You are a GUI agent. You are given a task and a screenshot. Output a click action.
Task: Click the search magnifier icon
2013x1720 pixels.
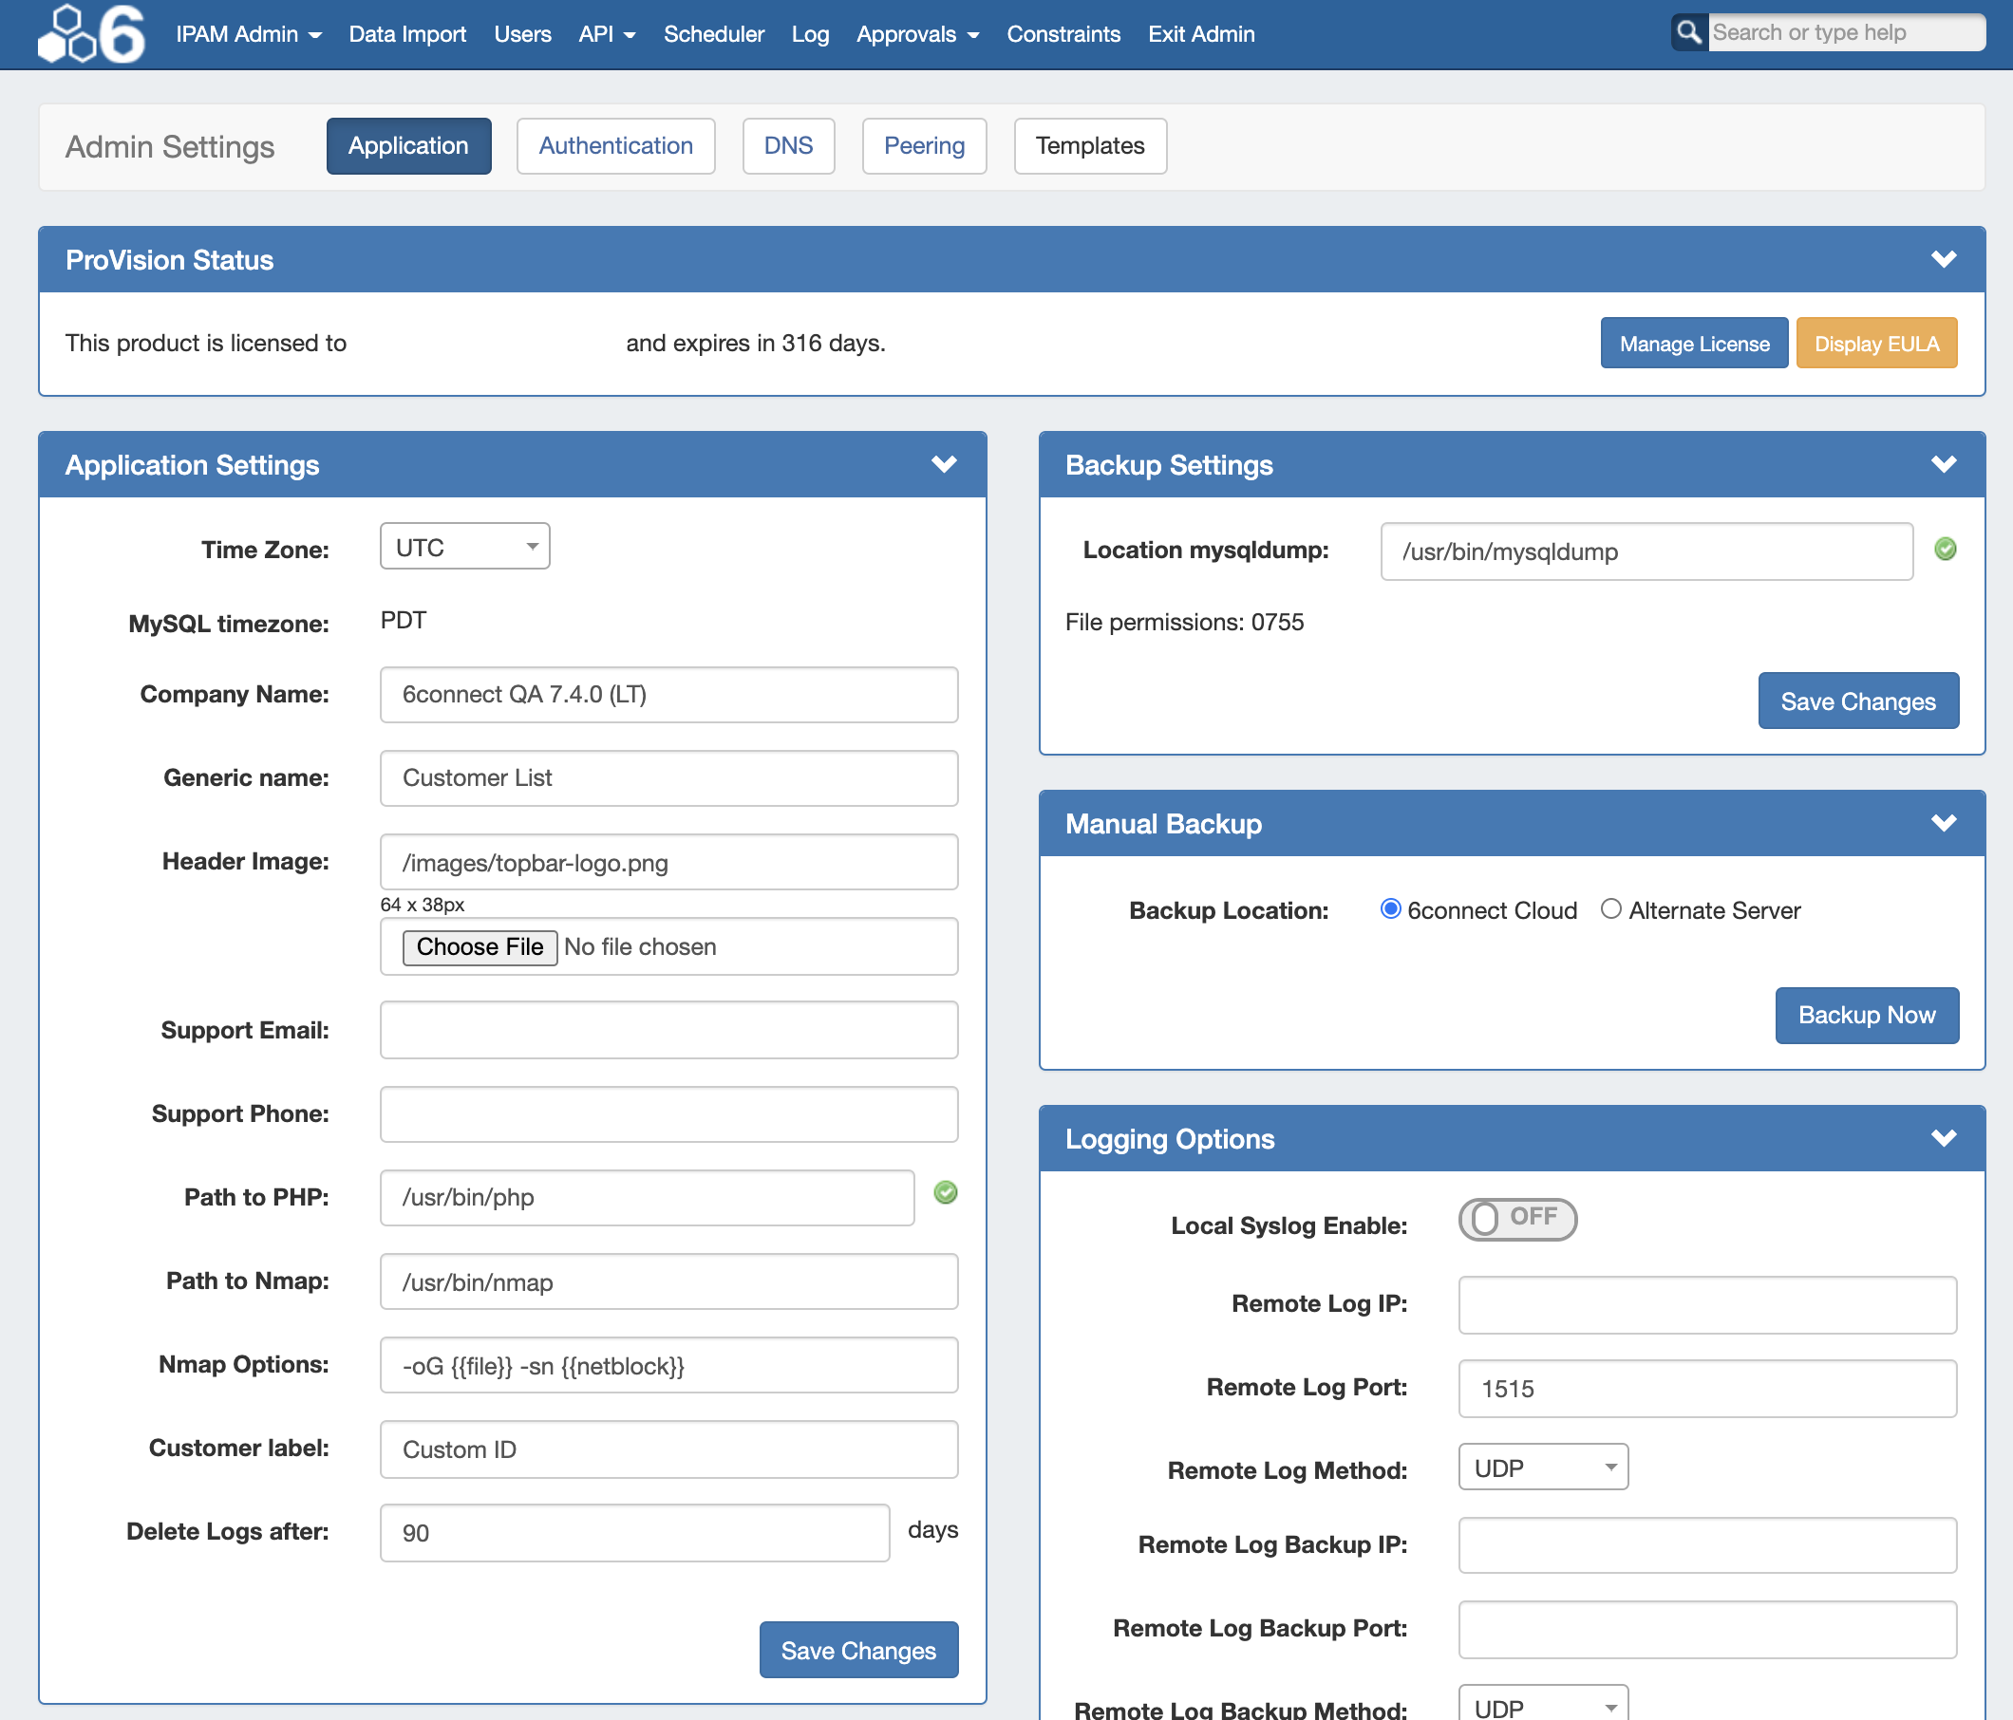1688,32
